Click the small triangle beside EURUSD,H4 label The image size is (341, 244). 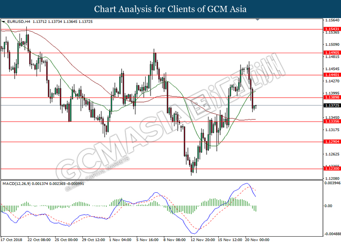click(3, 22)
